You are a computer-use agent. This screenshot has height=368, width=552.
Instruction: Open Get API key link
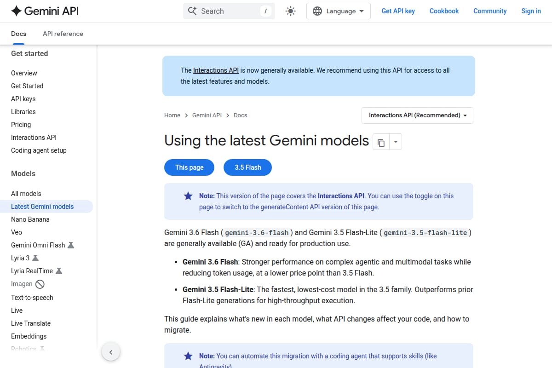click(398, 11)
